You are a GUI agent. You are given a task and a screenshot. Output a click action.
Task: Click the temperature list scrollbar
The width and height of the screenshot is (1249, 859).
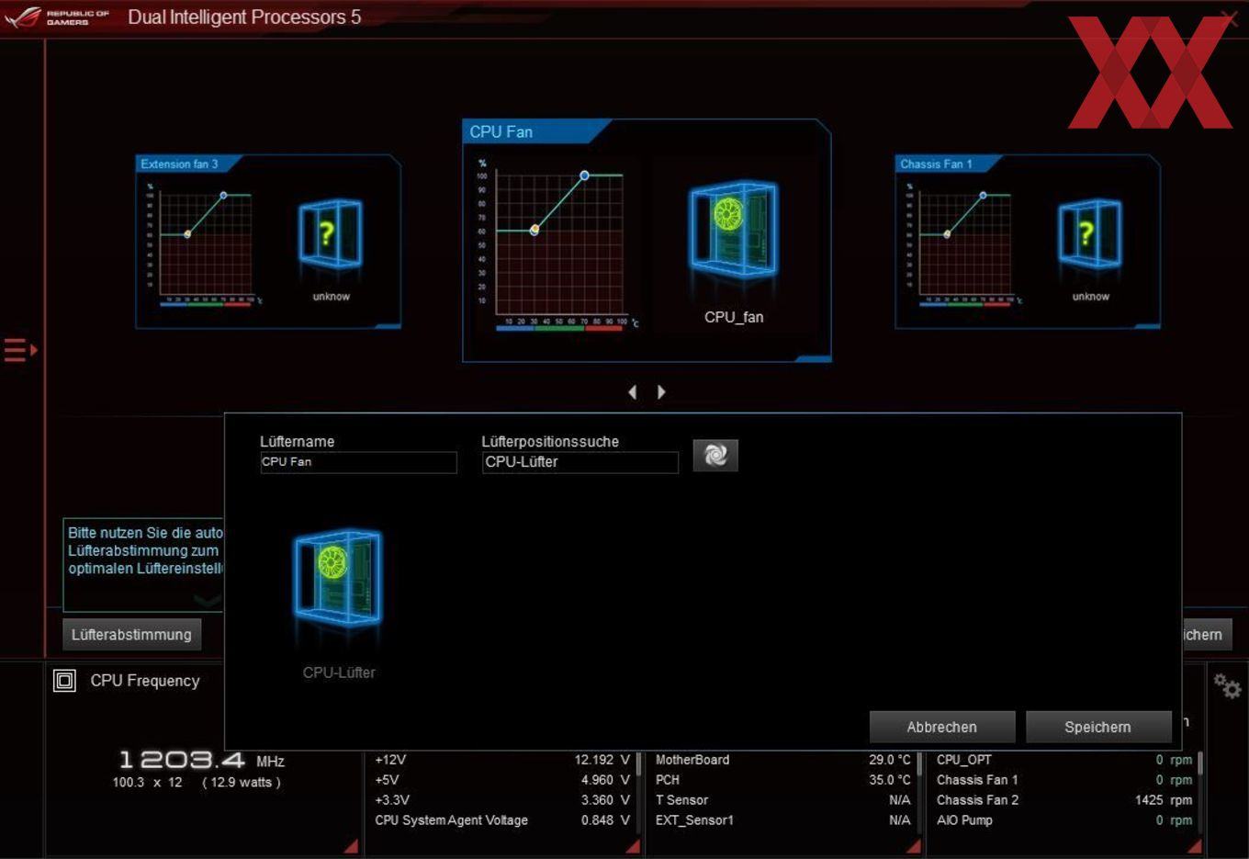(x=918, y=764)
